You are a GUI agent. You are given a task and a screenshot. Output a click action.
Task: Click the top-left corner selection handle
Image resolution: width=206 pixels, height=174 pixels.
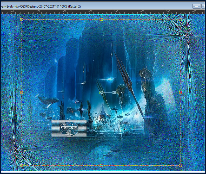coord(22,20)
